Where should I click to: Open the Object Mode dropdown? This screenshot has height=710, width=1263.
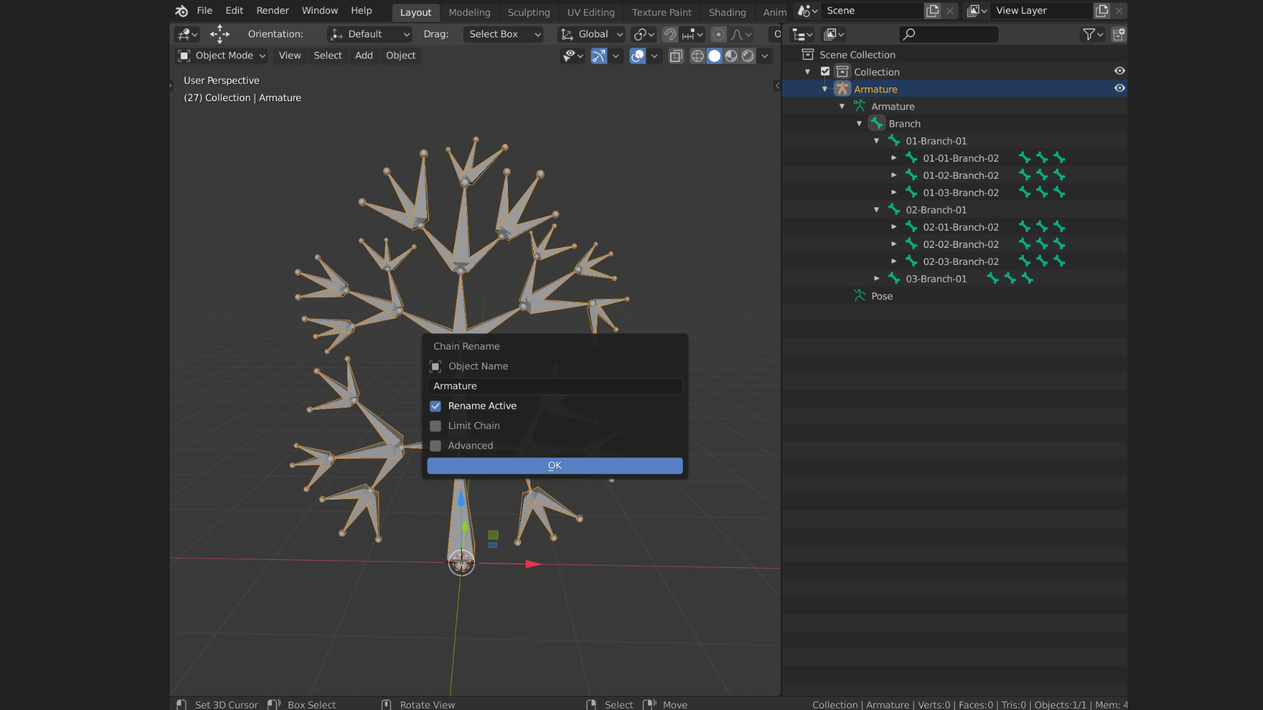click(x=221, y=56)
